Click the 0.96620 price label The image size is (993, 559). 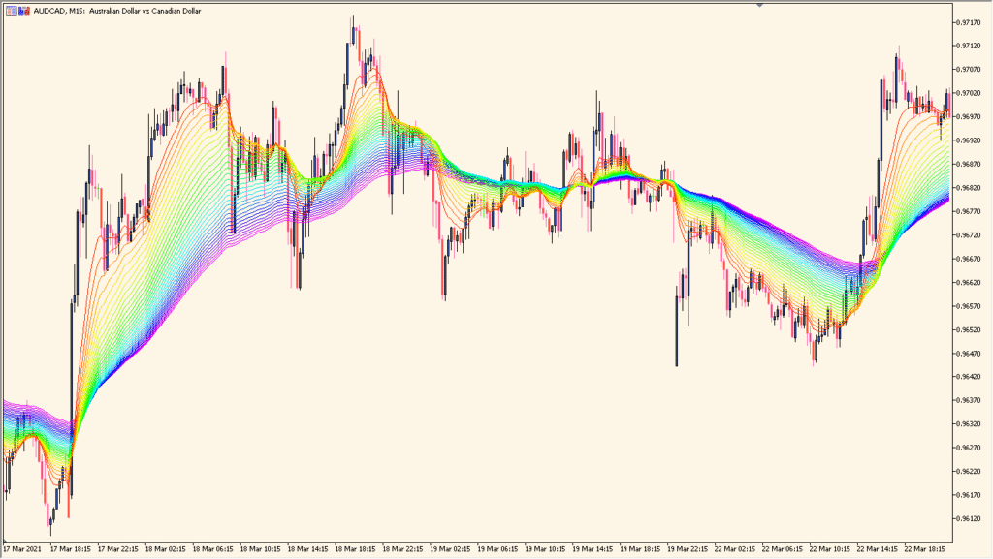tap(968, 283)
